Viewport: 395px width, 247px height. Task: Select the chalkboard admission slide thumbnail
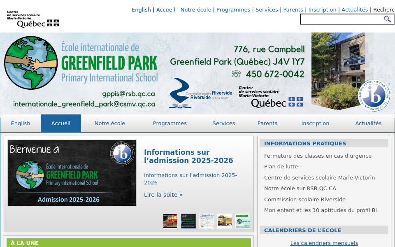tap(188, 221)
